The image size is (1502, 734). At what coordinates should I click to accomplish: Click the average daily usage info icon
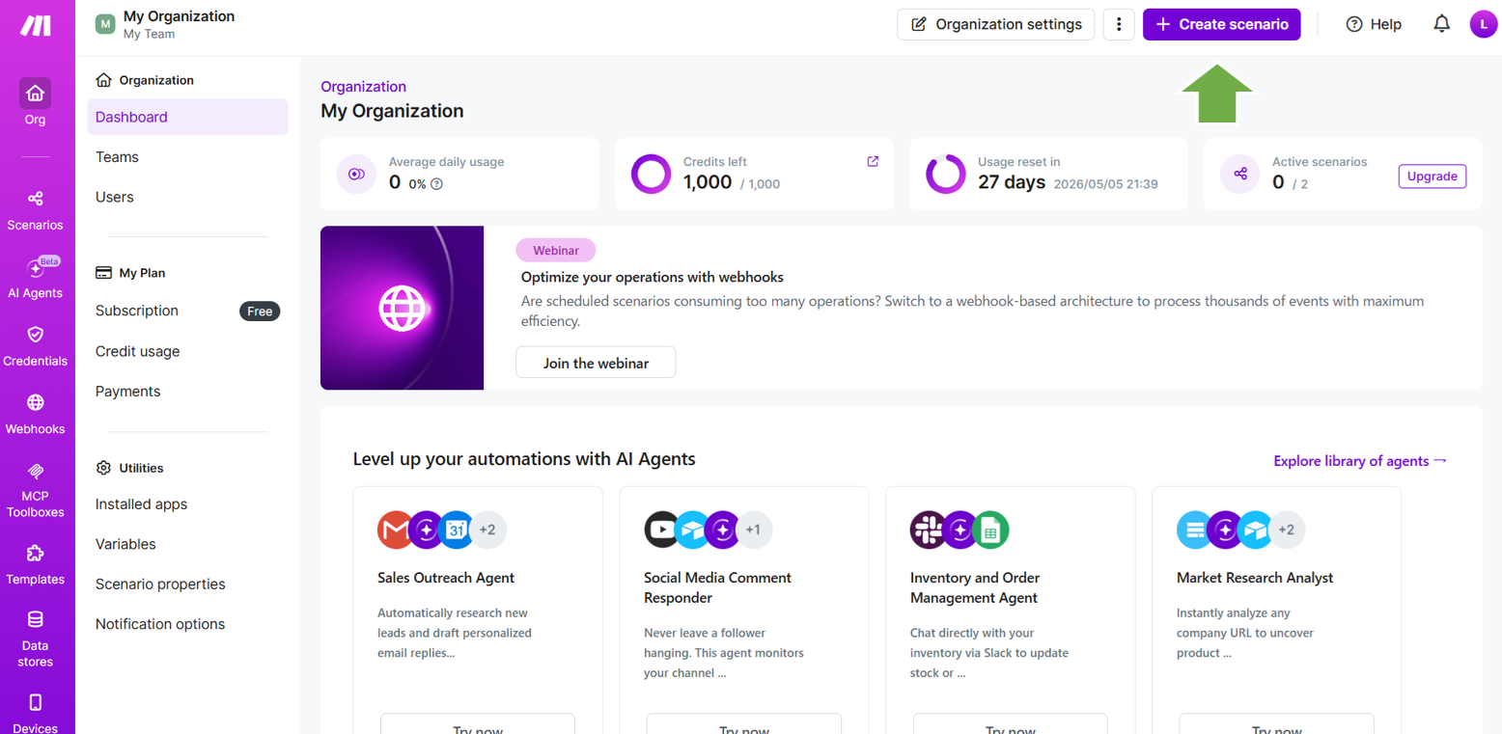(436, 183)
